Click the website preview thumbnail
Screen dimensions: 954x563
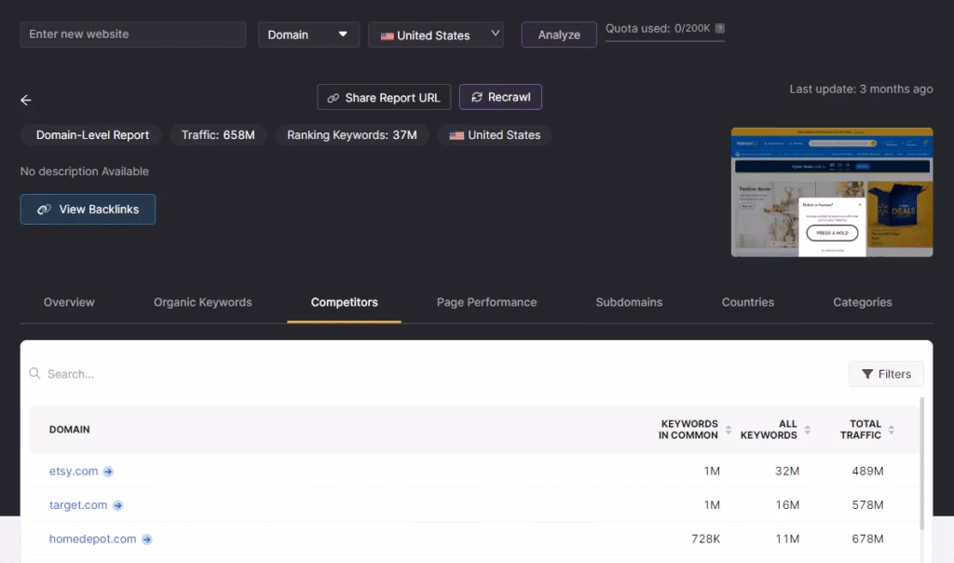(x=831, y=191)
